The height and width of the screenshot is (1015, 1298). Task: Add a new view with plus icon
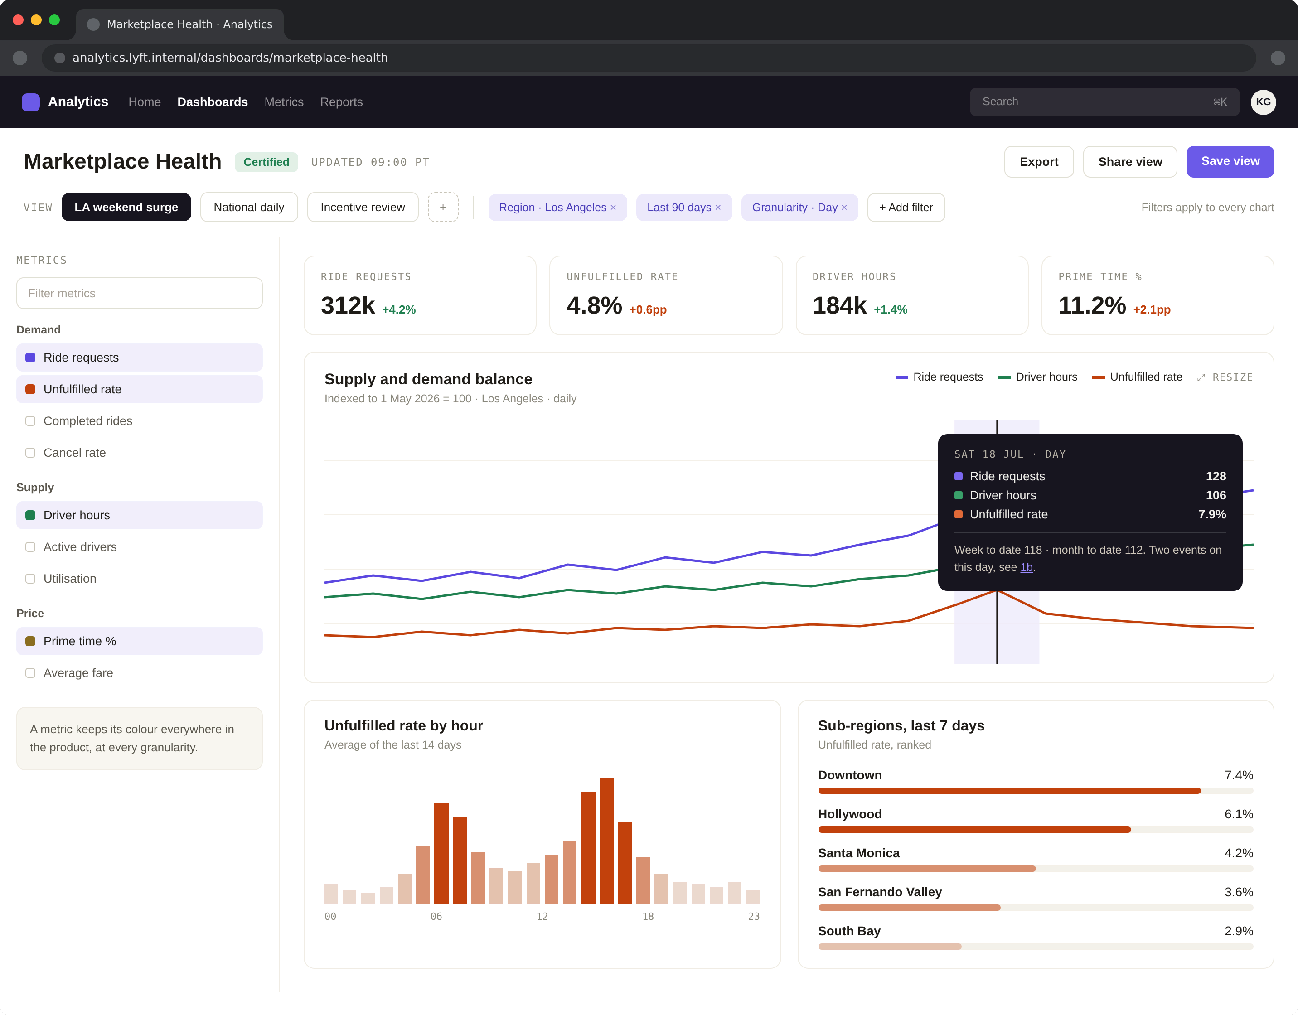pyautogui.click(x=443, y=207)
